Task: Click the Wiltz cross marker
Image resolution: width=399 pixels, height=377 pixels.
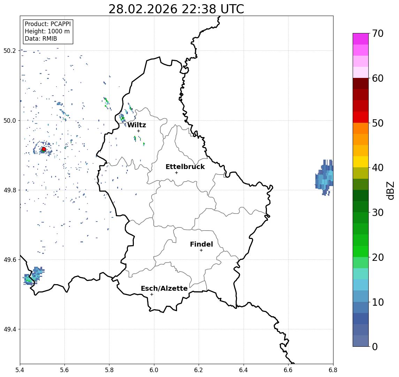Action: (x=138, y=131)
